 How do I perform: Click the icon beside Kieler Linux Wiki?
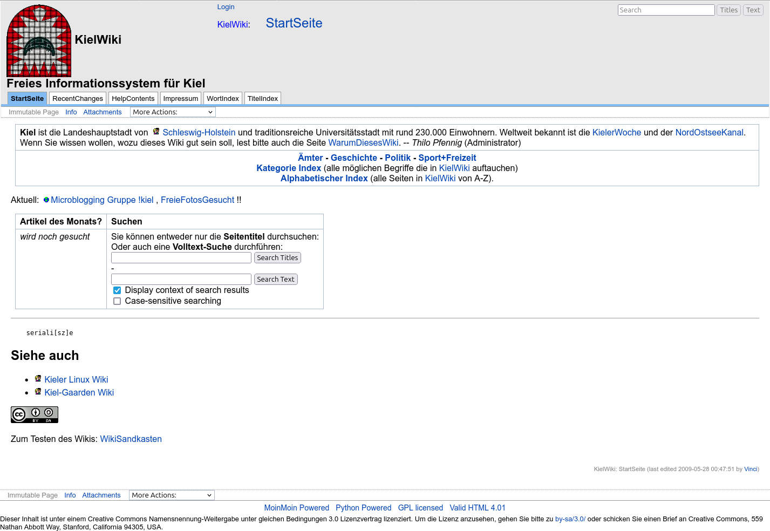[38, 379]
